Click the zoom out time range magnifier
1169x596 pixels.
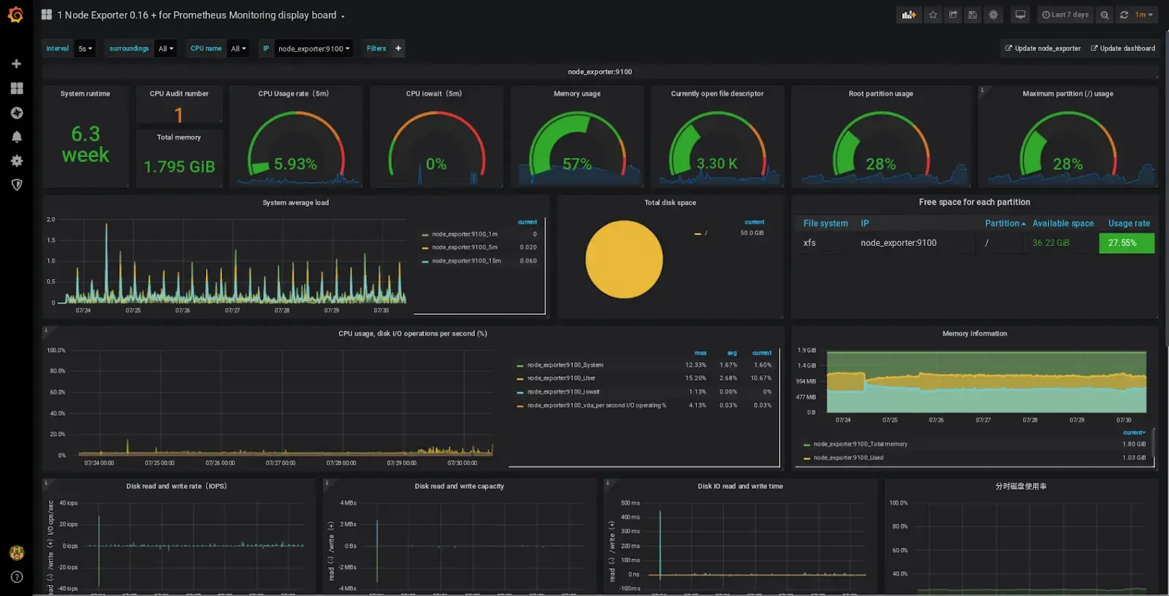[1105, 15]
